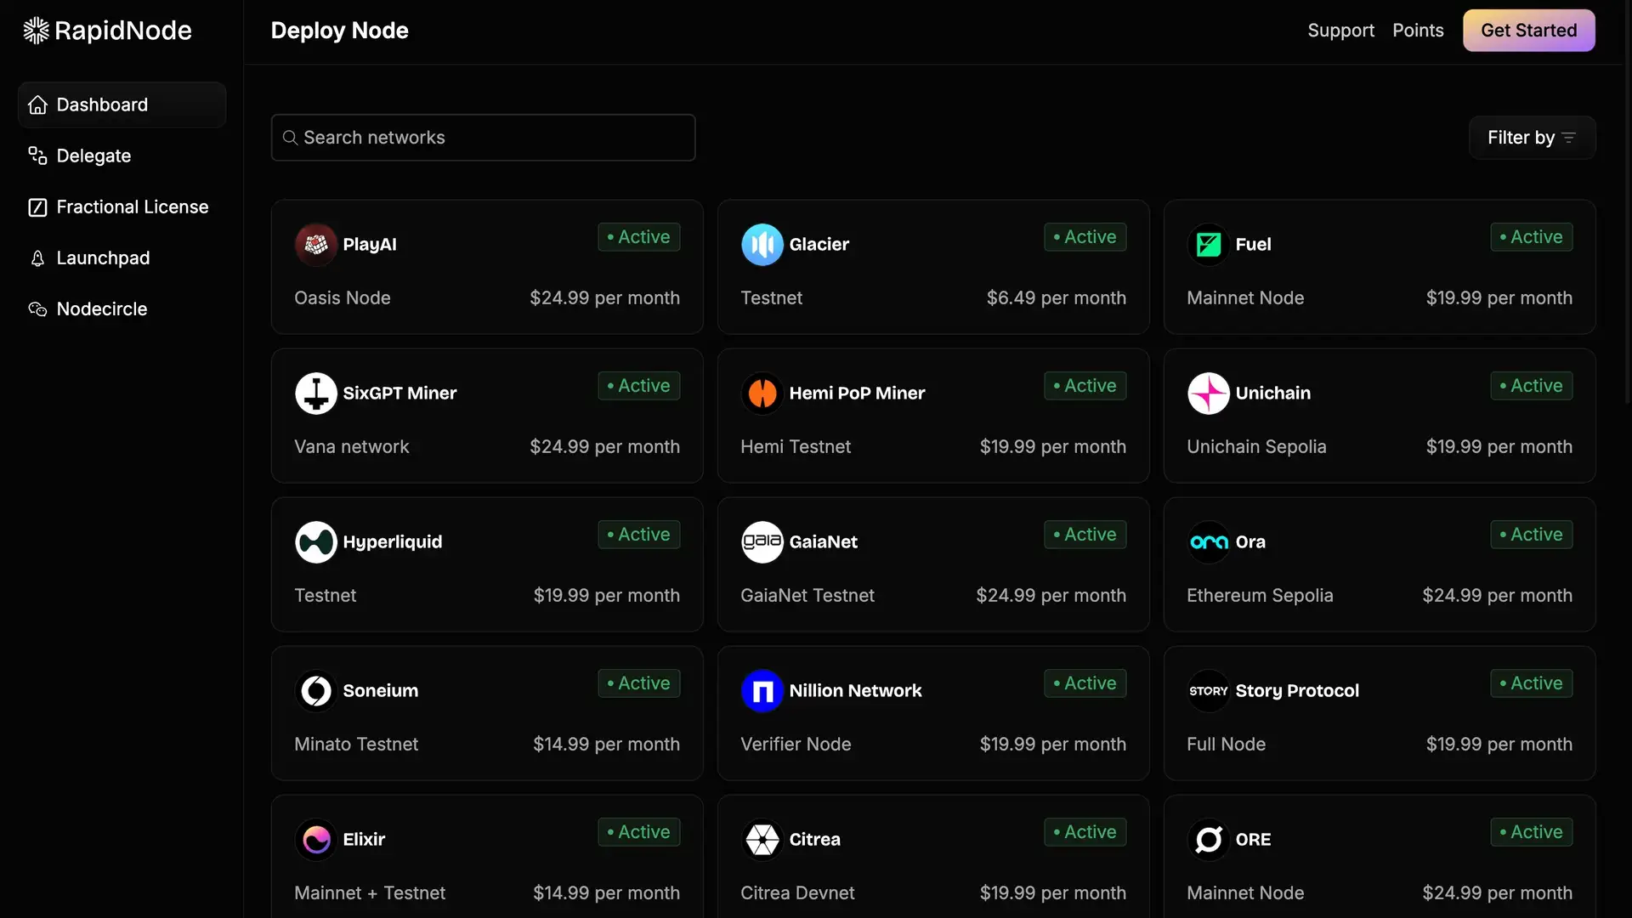Open the Filter by dropdown
Viewport: 1632px width, 918px height.
tap(1531, 138)
